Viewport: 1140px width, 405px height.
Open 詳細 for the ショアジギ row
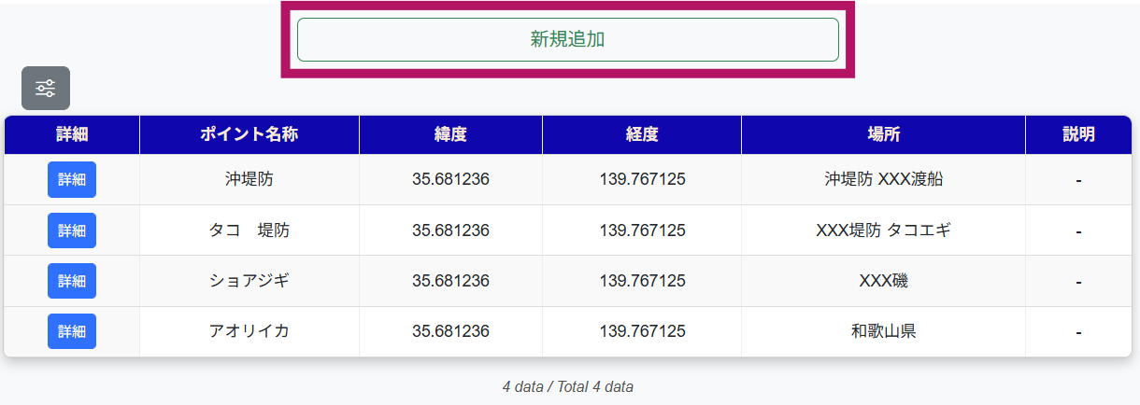72,281
